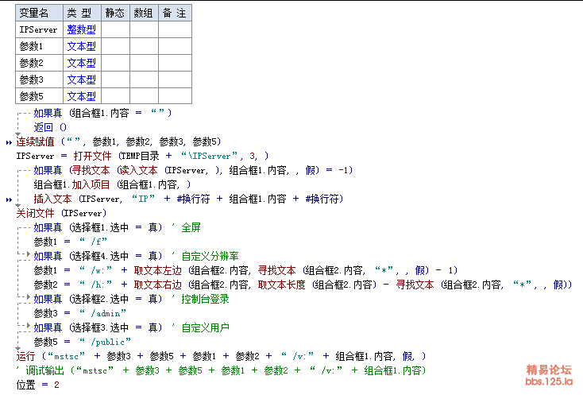Click the 位置 = 2 statement
This screenshot has width=583, height=395.
tap(38, 385)
